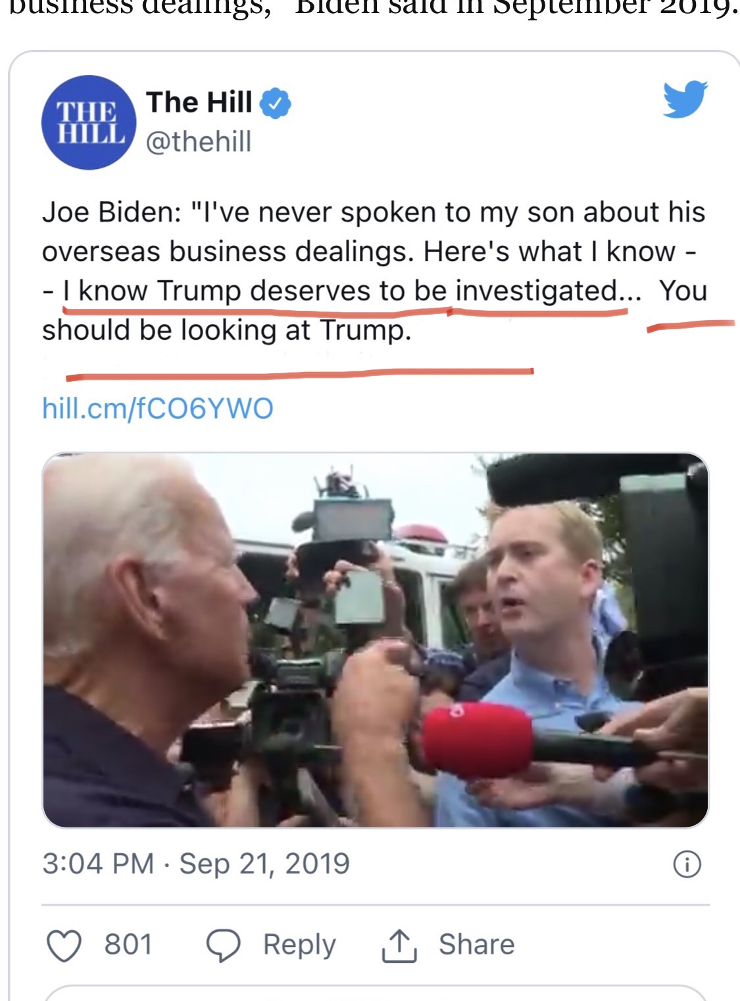Screen dimensions: 740x1001
Task: Open The Hill round profile avatar
Action: click(x=89, y=122)
